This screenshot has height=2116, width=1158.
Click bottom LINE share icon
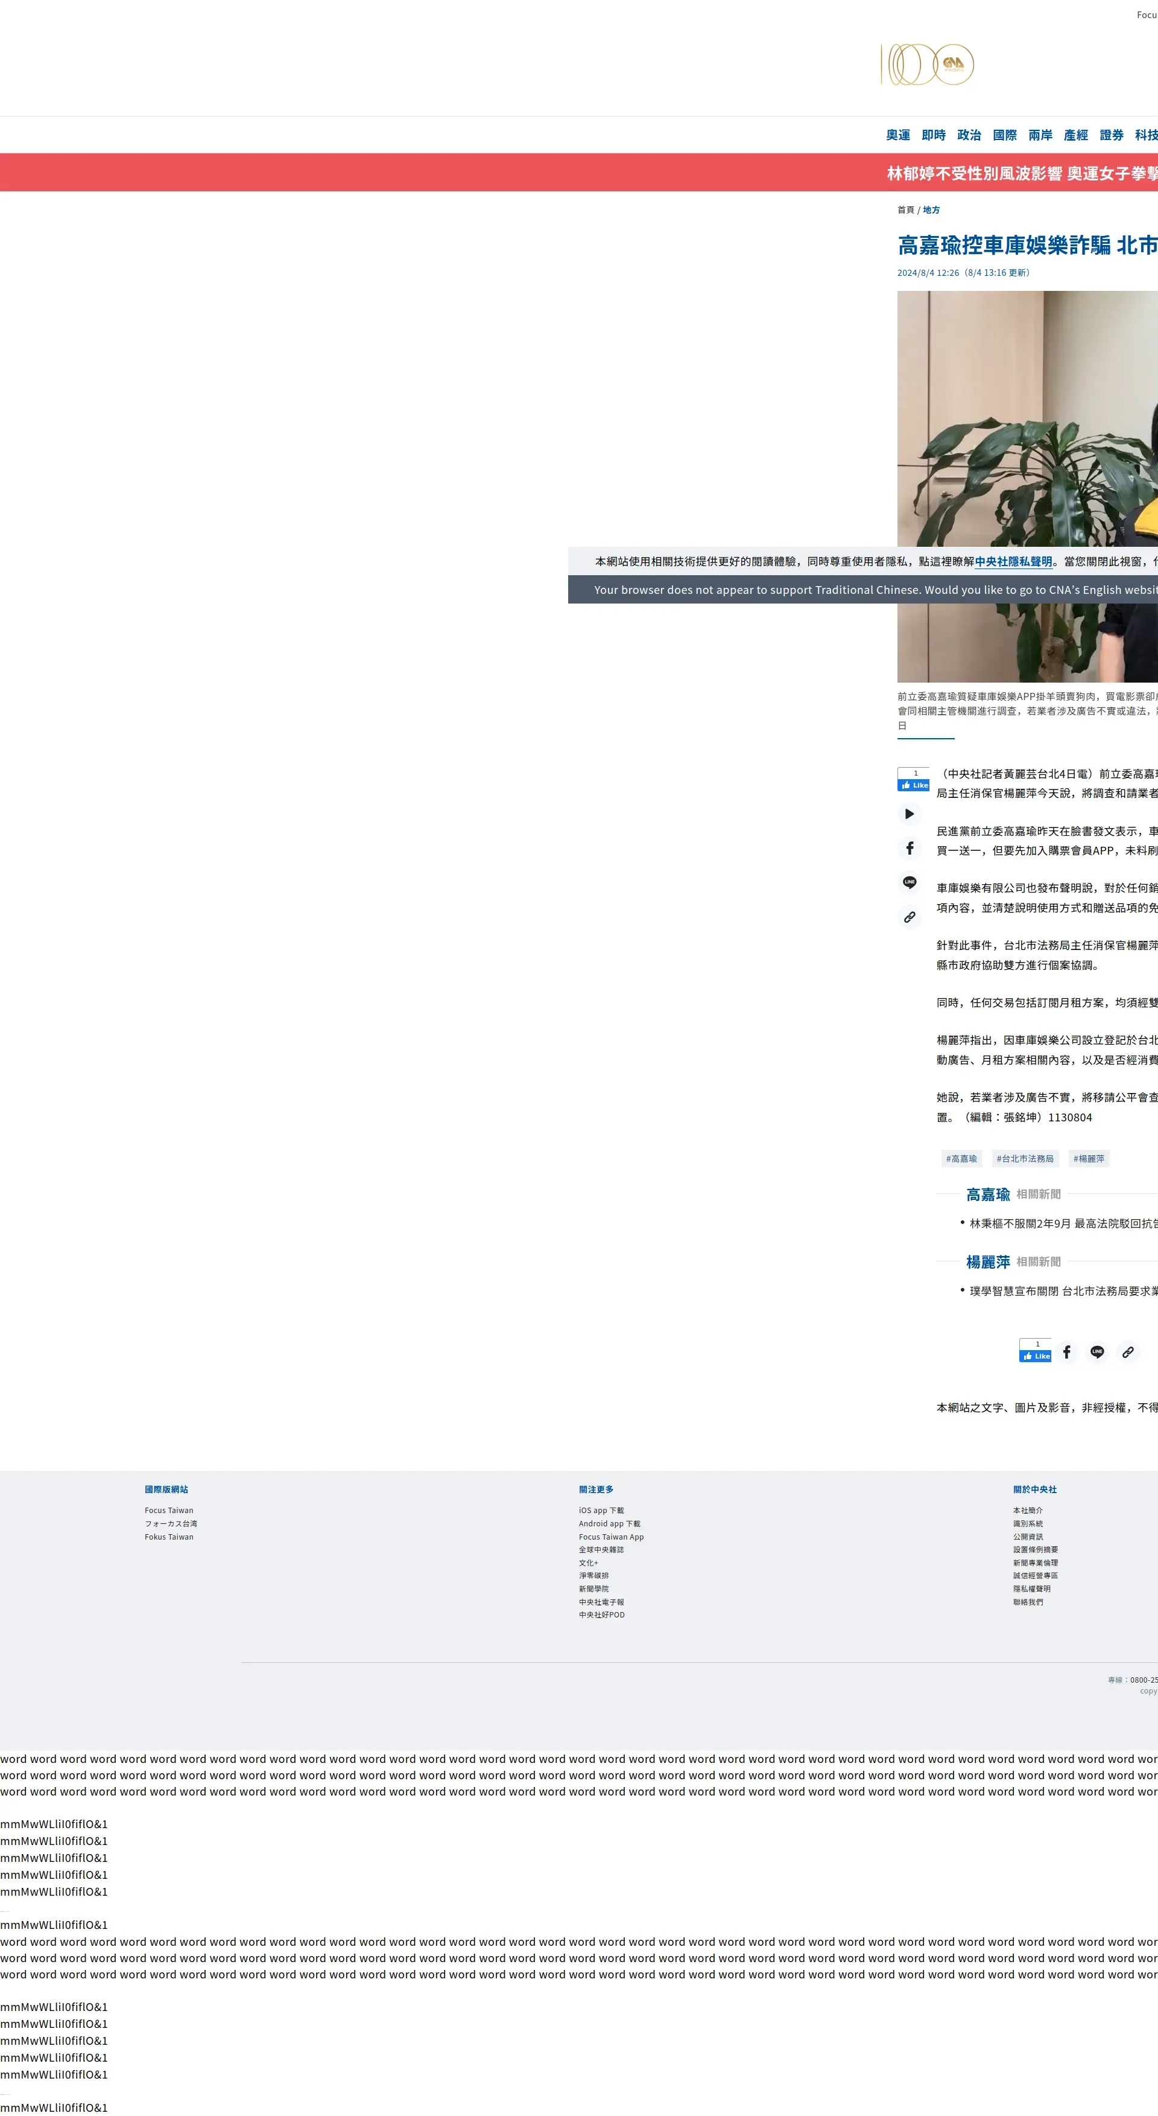1096,1351
